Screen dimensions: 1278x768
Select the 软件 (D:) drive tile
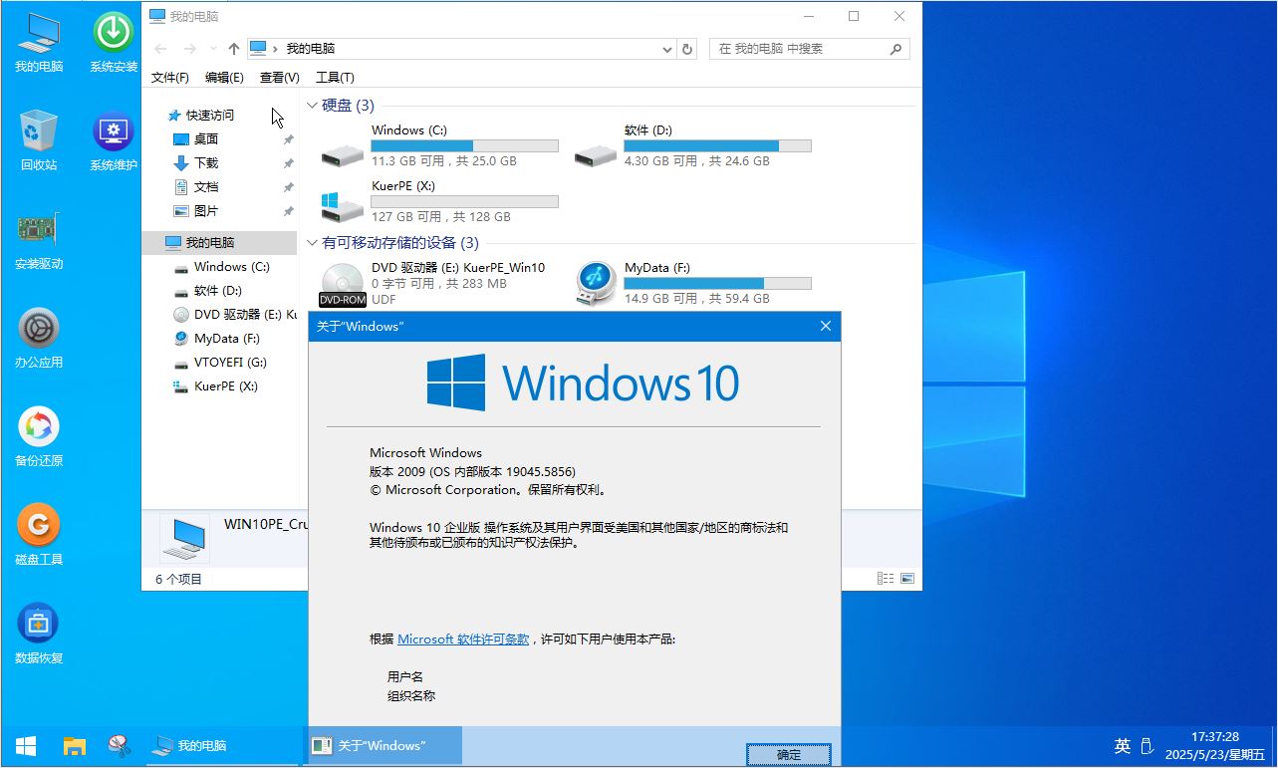pyautogui.click(x=692, y=145)
